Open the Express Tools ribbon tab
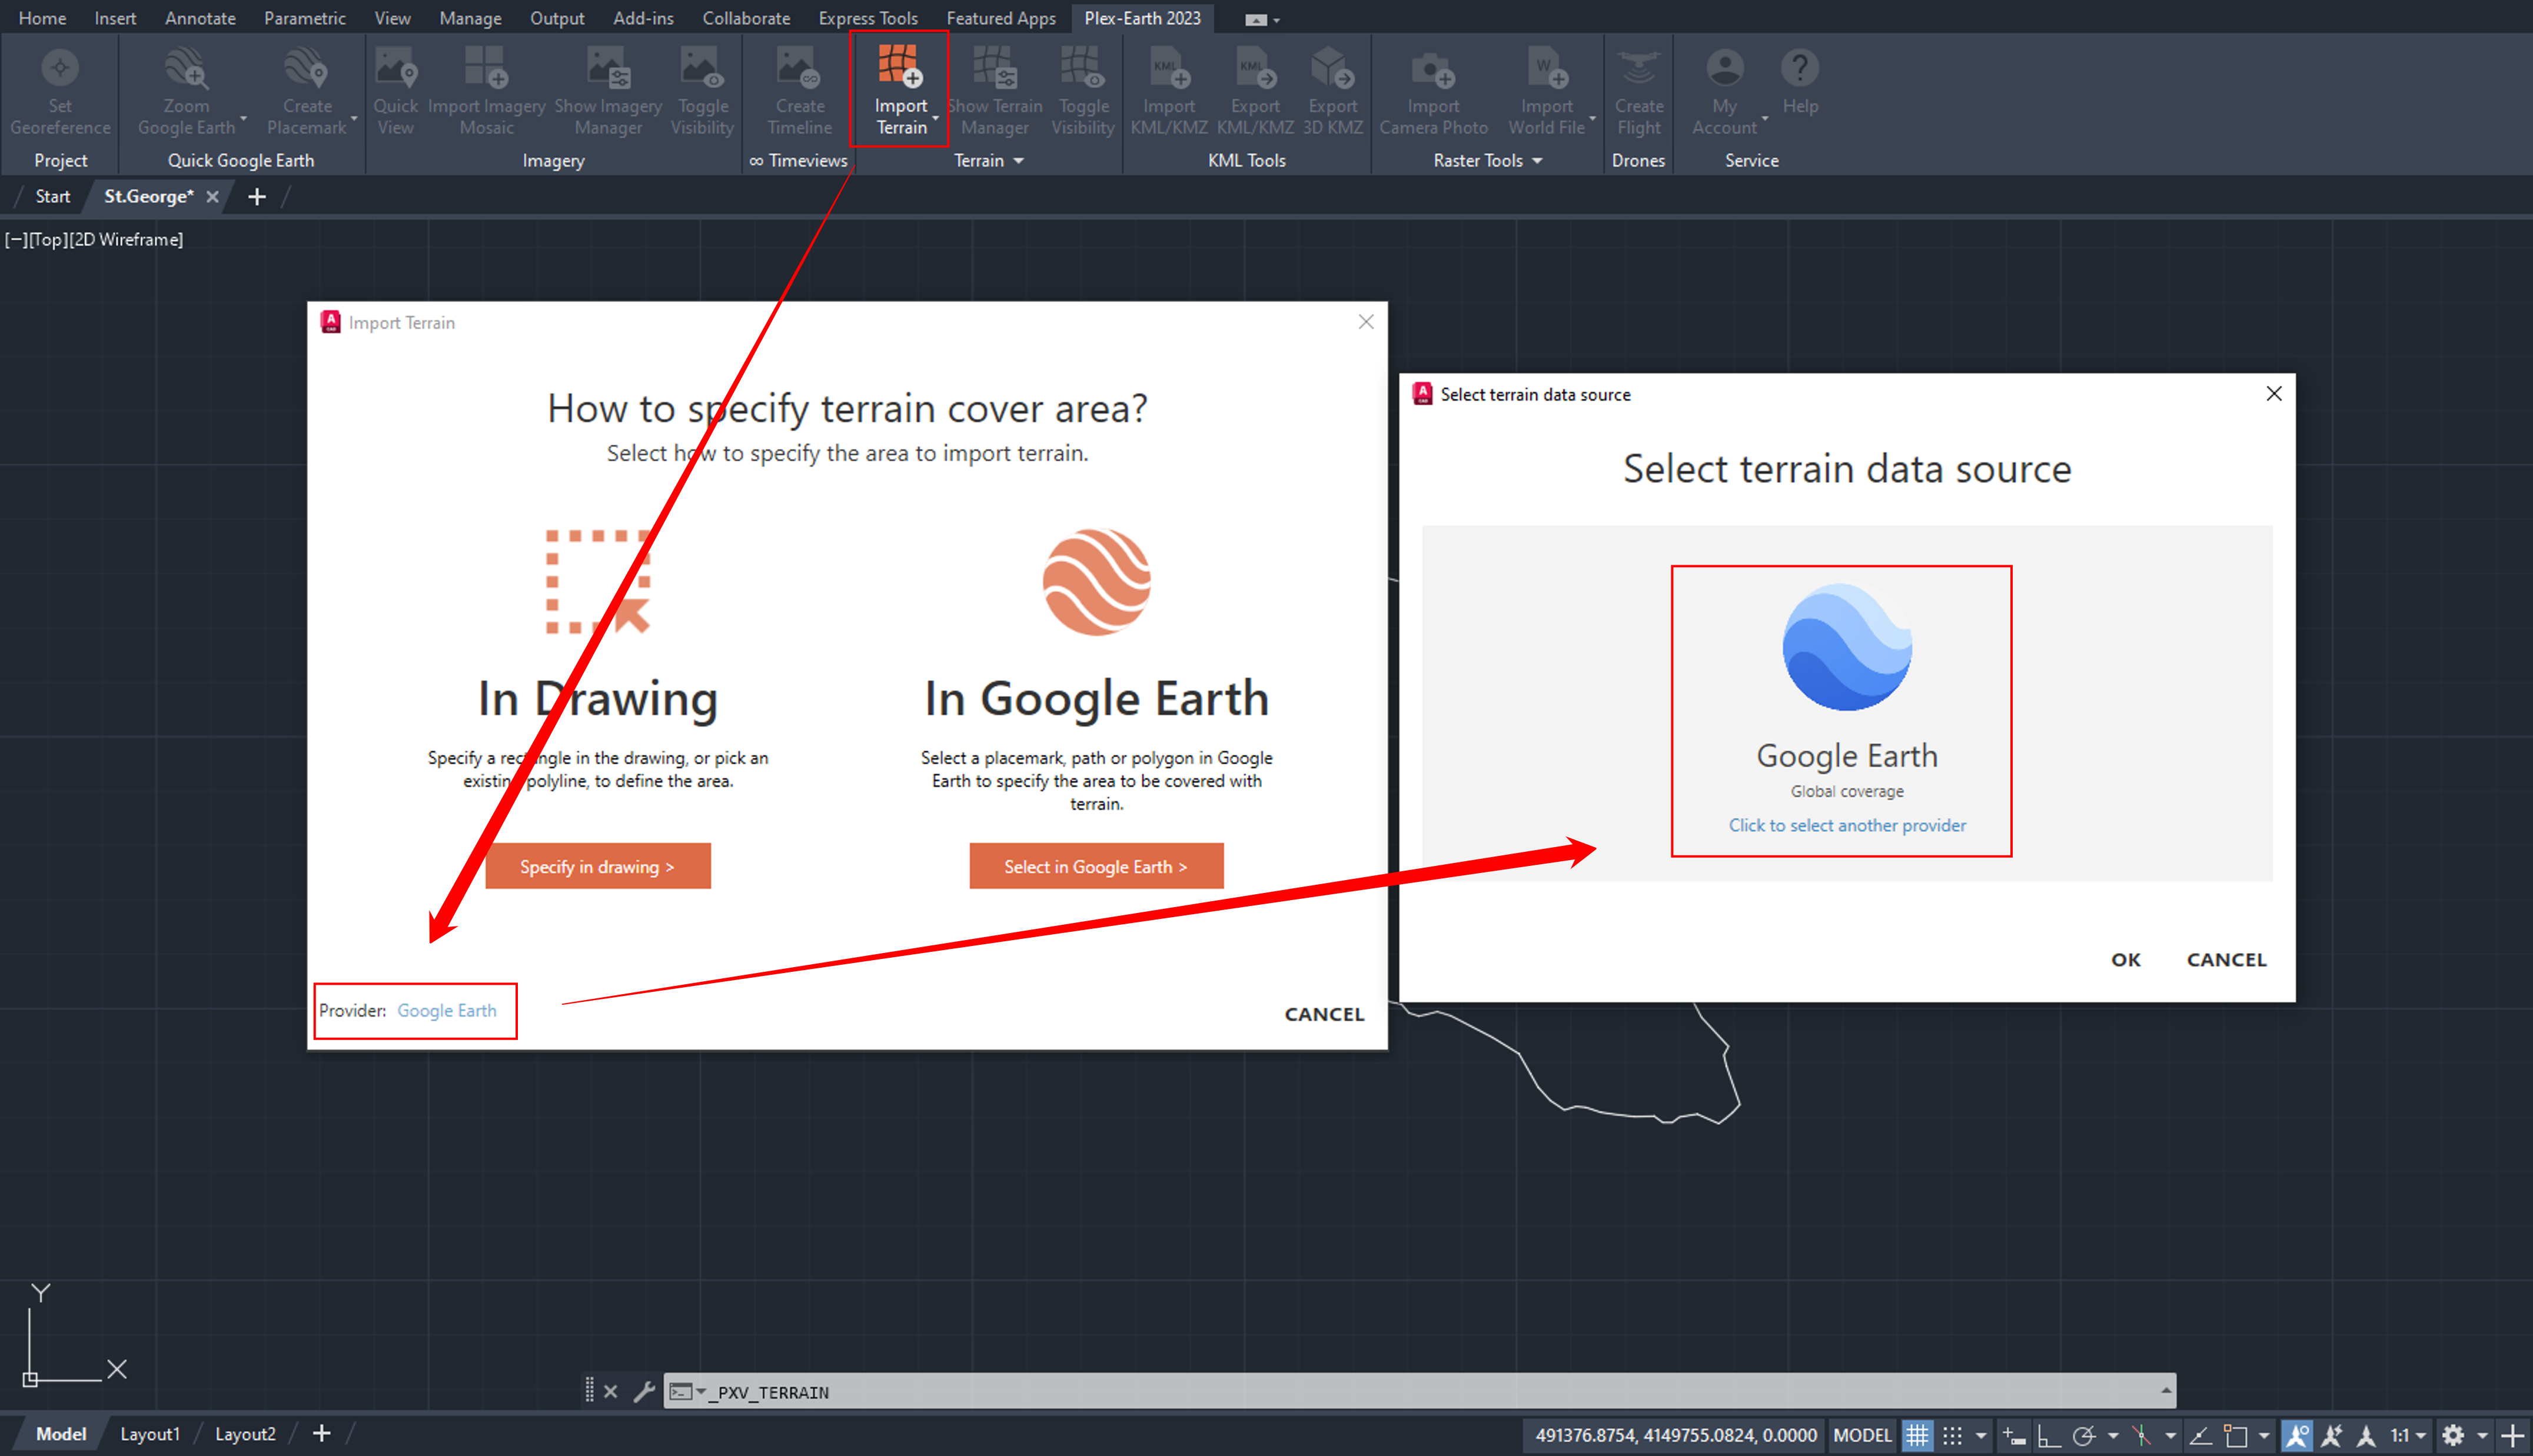Viewport: 2533px width, 1456px height. 867,18
